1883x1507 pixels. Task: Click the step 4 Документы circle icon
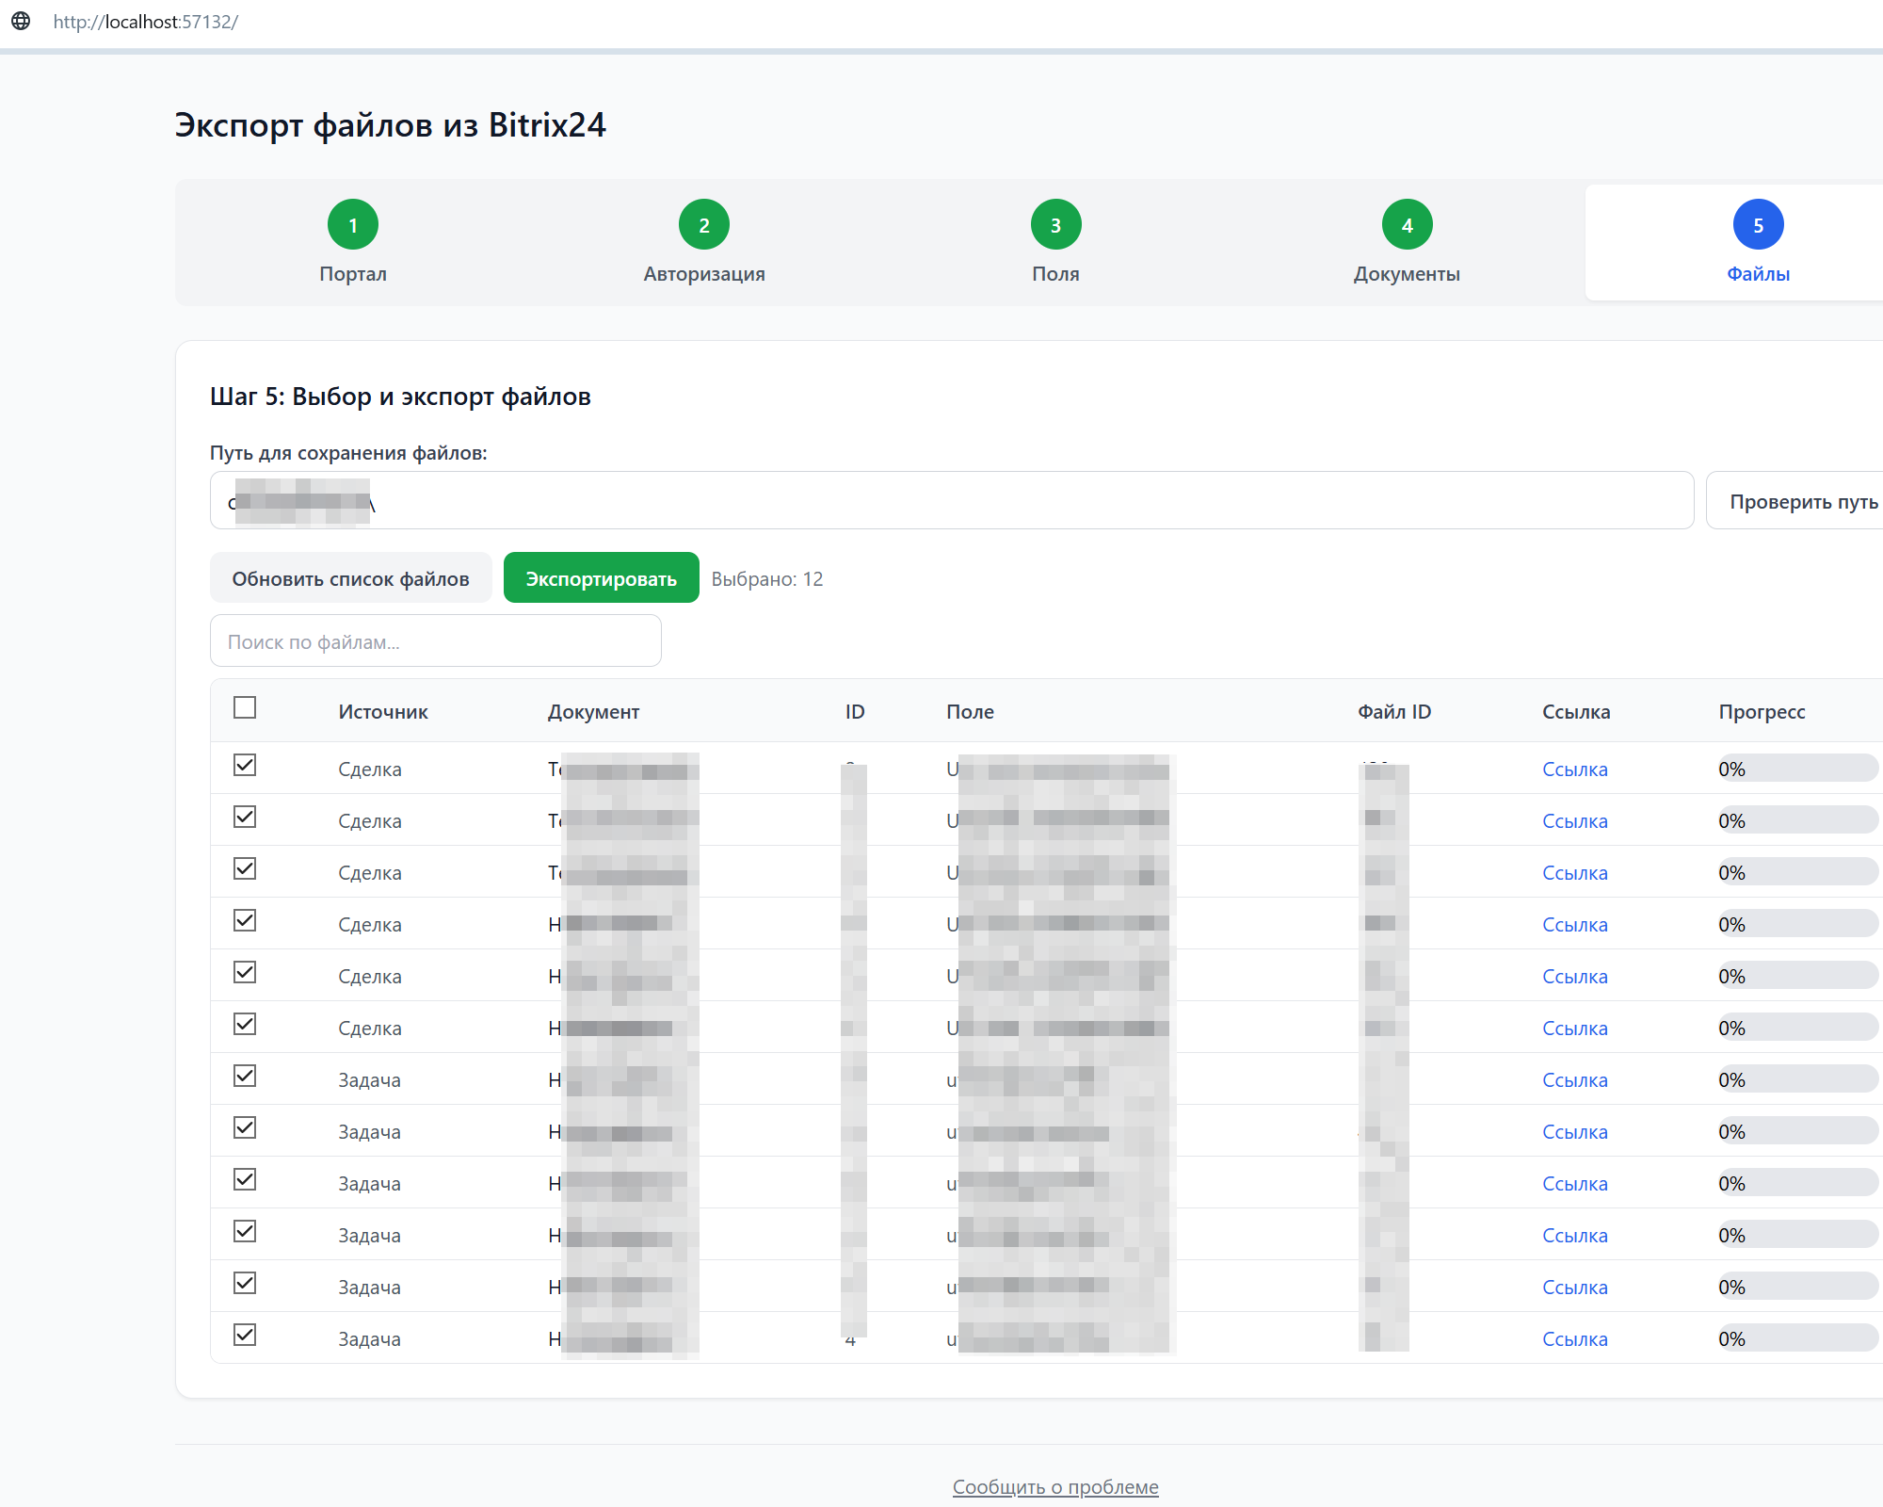click(1407, 225)
